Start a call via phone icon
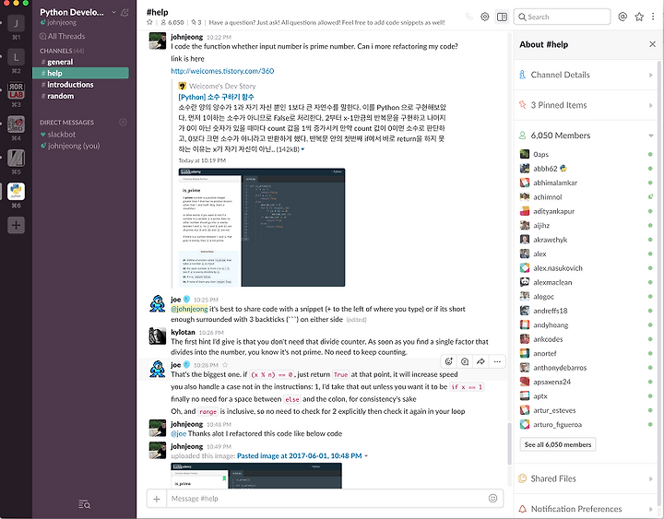 click(468, 17)
